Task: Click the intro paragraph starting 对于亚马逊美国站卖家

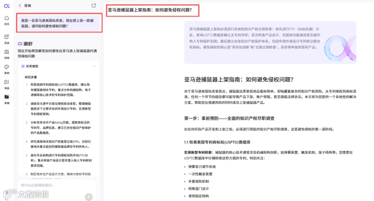Action: coord(270,97)
